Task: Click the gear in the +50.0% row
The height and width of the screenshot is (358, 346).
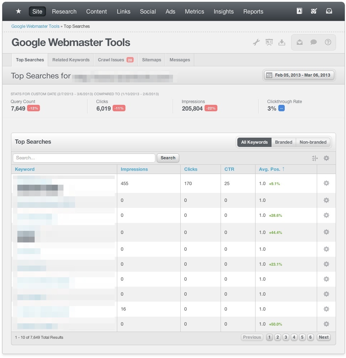Action: (326, 324)
